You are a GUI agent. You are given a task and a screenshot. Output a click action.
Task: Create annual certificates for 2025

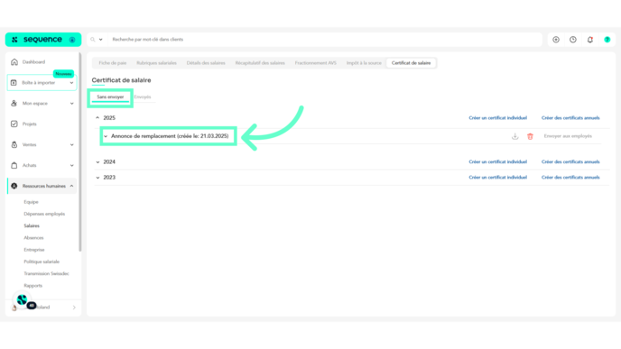pyautogui.click(x=570, y=118)
